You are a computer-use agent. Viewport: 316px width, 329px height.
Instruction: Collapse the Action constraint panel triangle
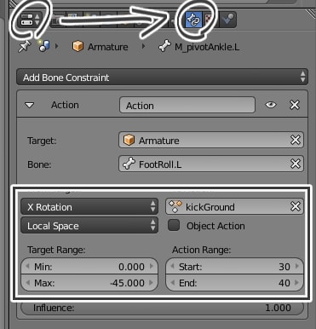(30, 106)
